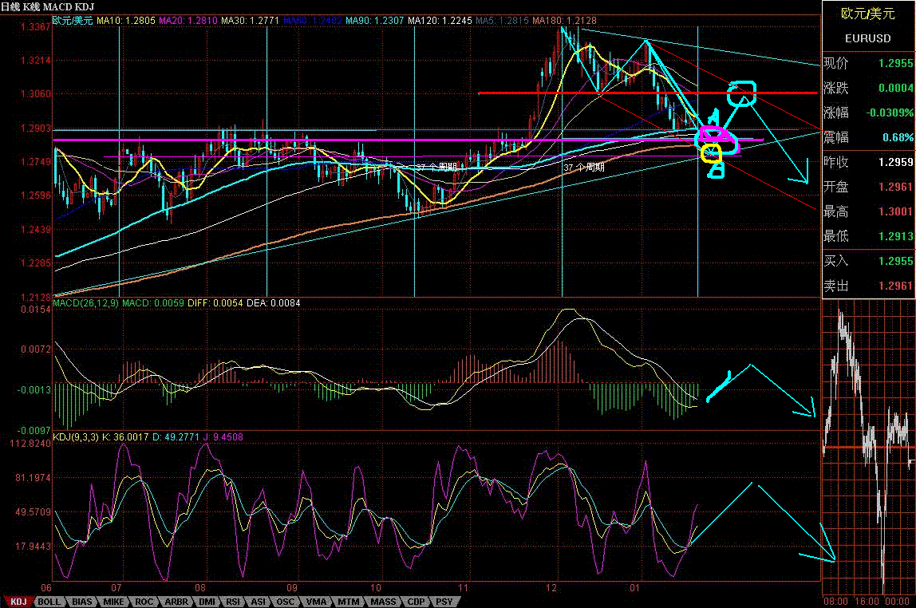Click the EURUSD symbol label

867,38
